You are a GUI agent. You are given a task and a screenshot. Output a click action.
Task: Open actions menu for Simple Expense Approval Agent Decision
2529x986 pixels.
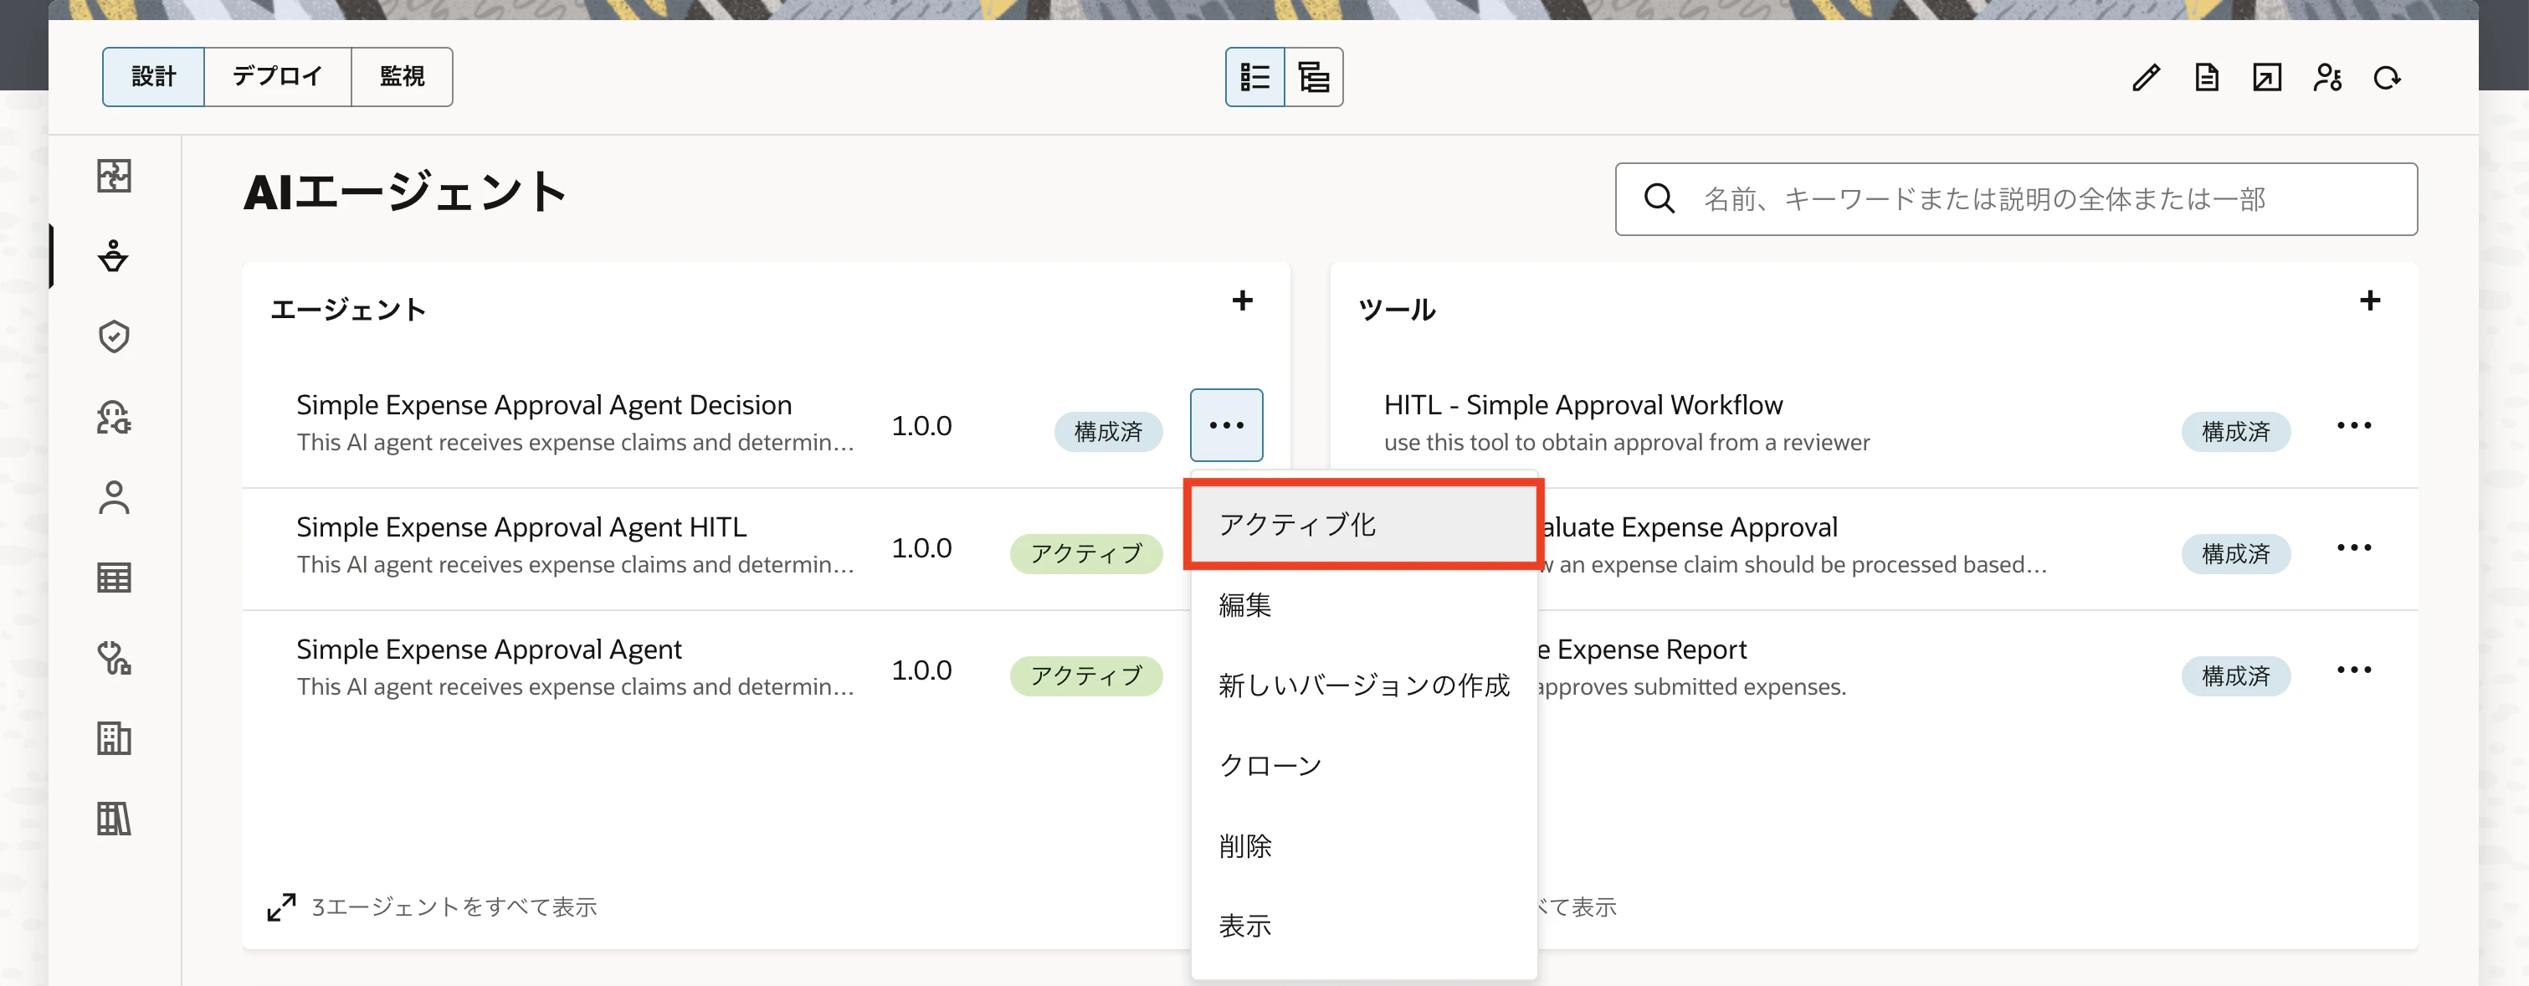1226,425
